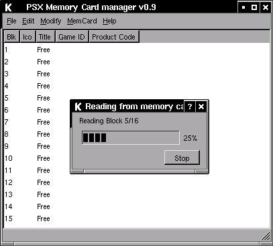Click the 25% progress percentage text
Viewport: 273px width, 246px height.
tap(190, 138)
